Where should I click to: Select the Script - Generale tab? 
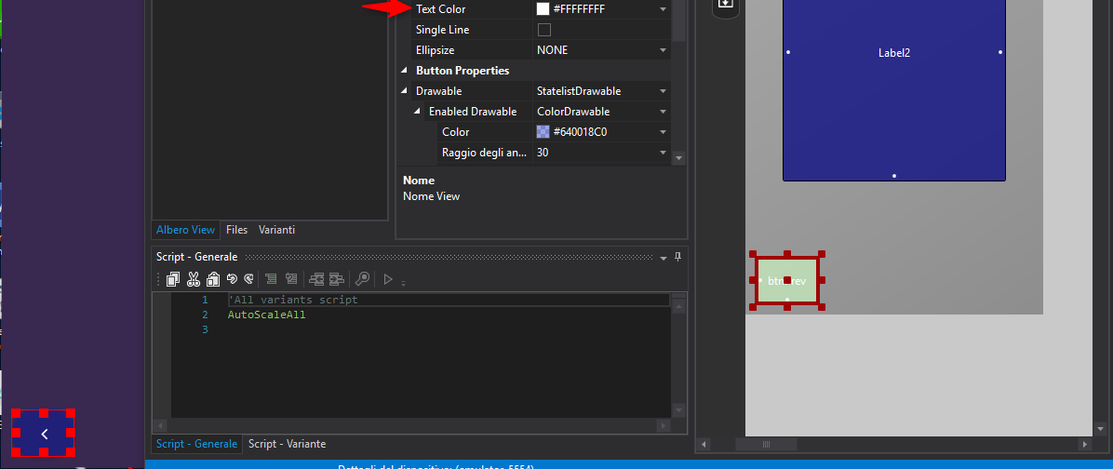196,444
